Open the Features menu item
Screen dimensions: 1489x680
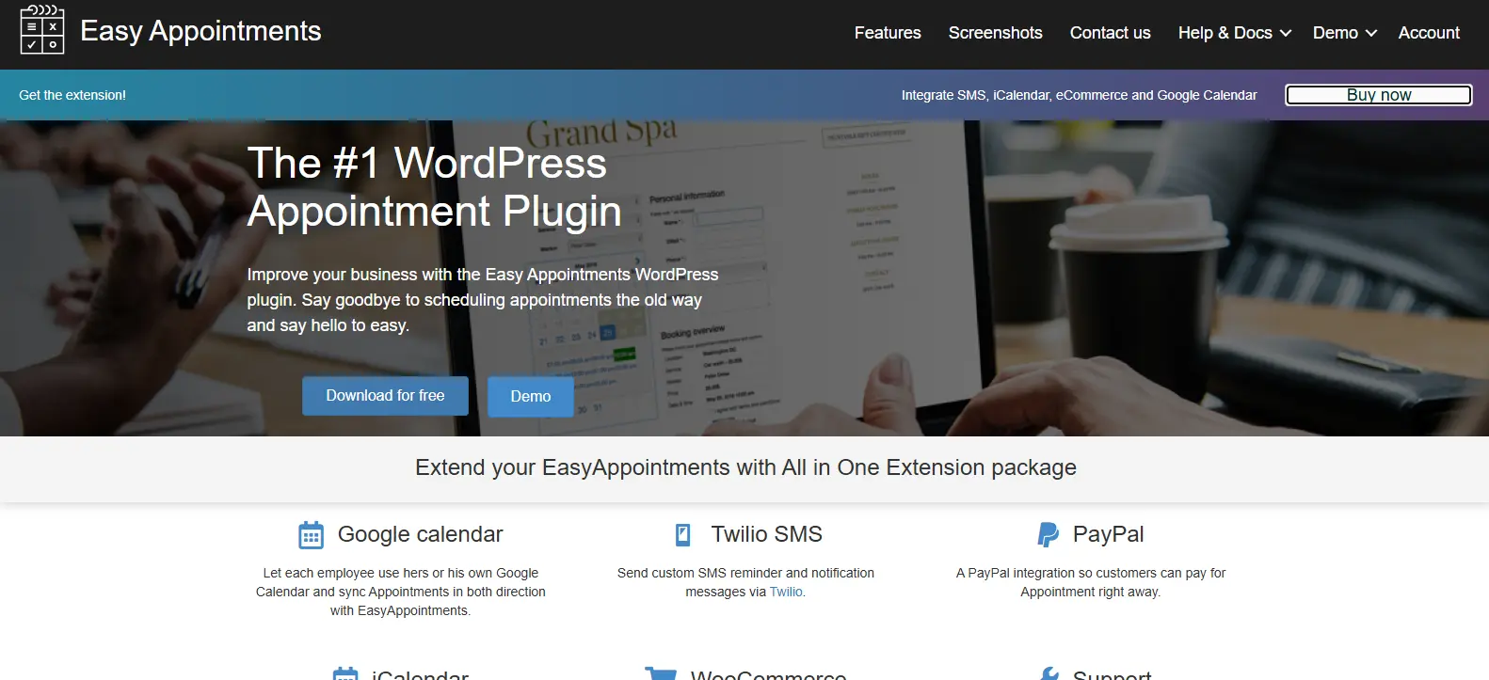pos(888,33)
